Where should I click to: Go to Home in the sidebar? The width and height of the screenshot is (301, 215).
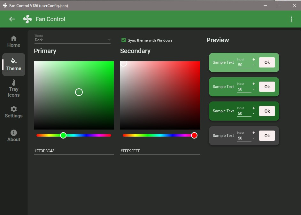[x=14, y=41]
